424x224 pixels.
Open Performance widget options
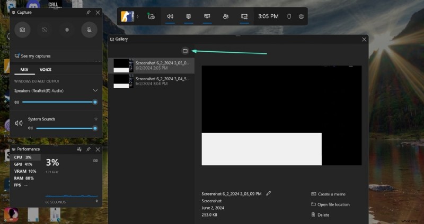(79, 150)
